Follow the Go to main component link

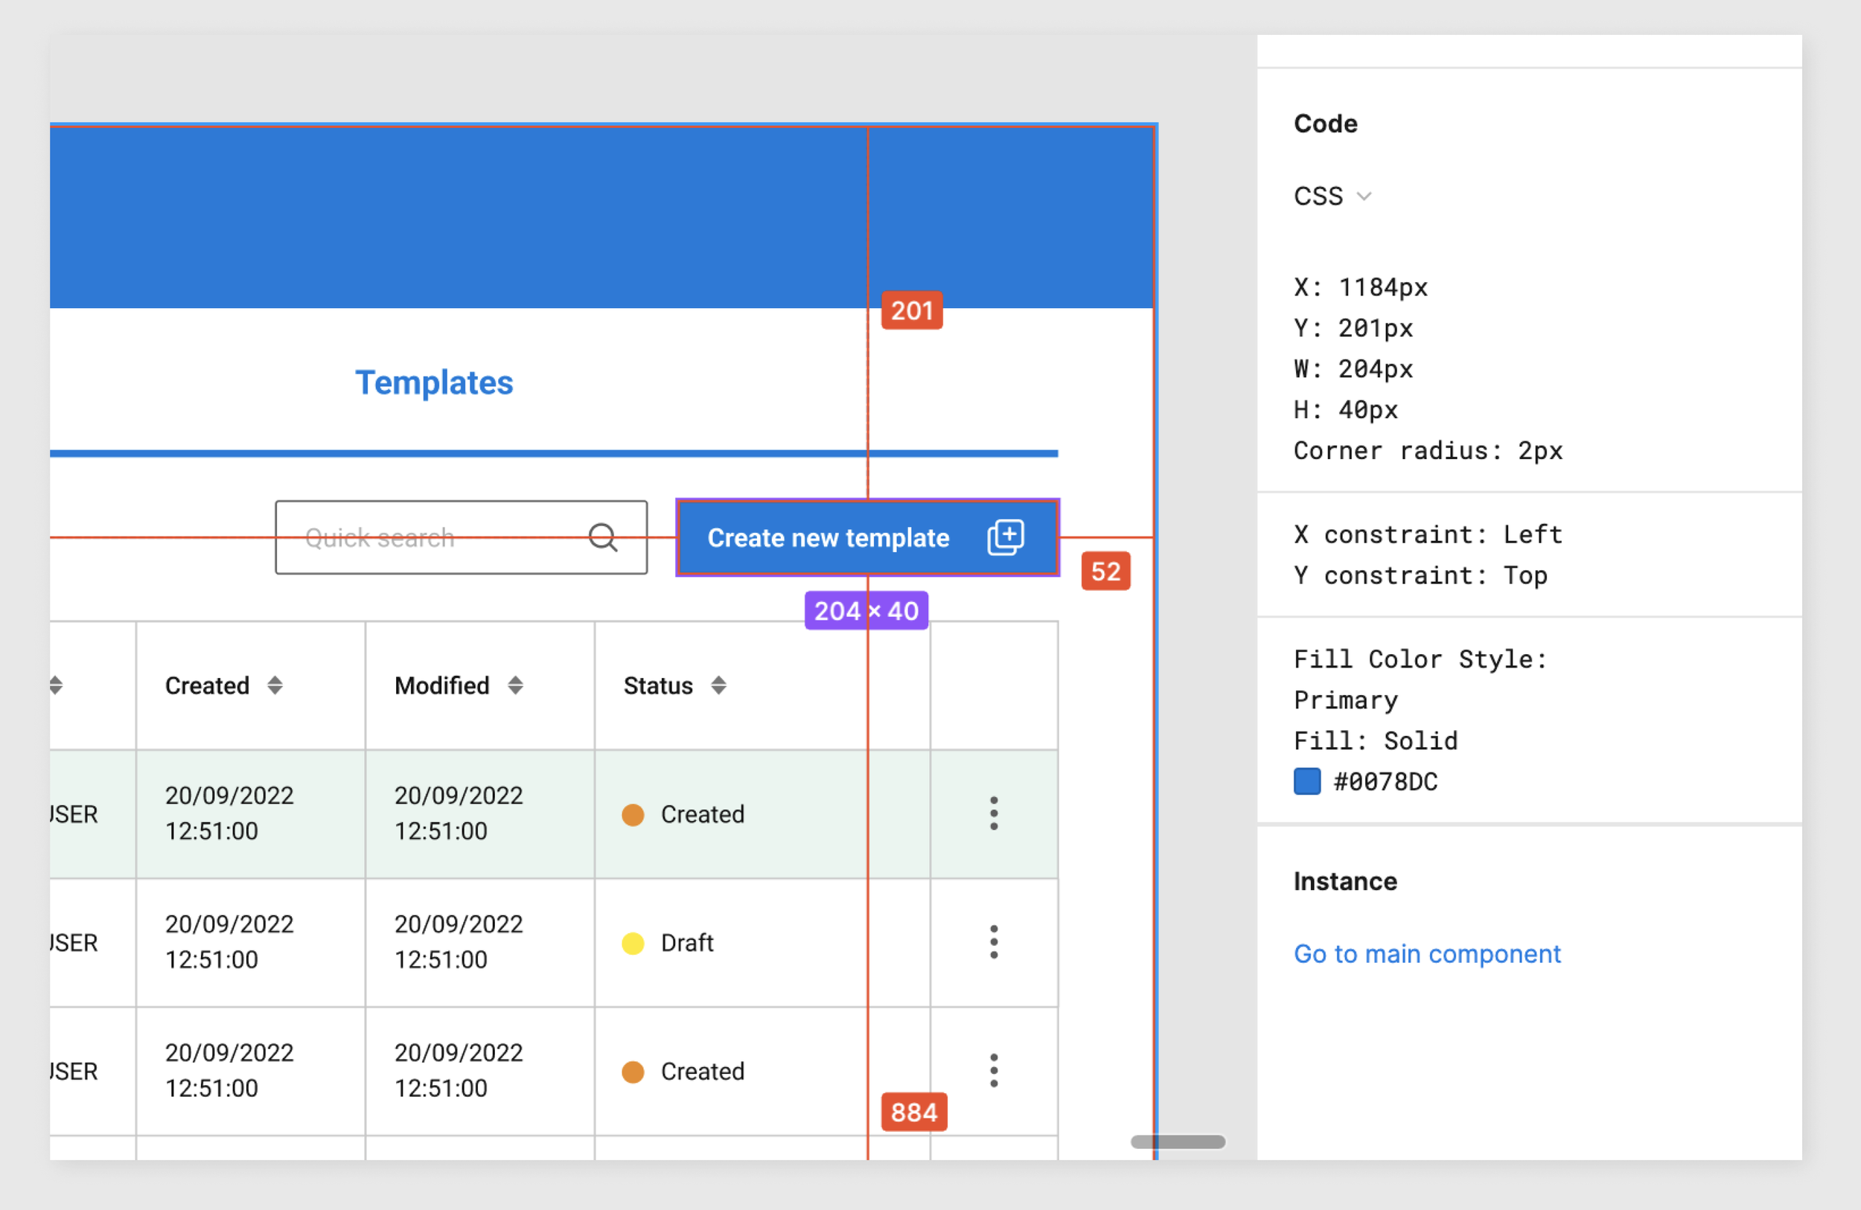click(x=1426, y=953)
